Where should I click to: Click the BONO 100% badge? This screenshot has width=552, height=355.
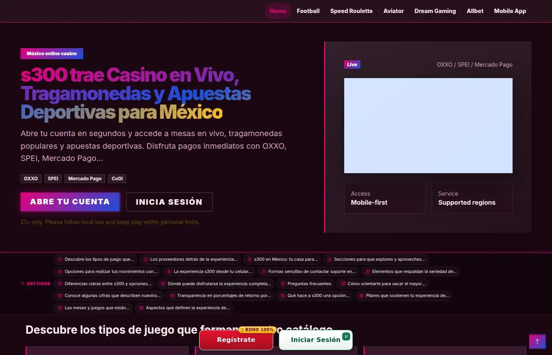click(257, 330)
